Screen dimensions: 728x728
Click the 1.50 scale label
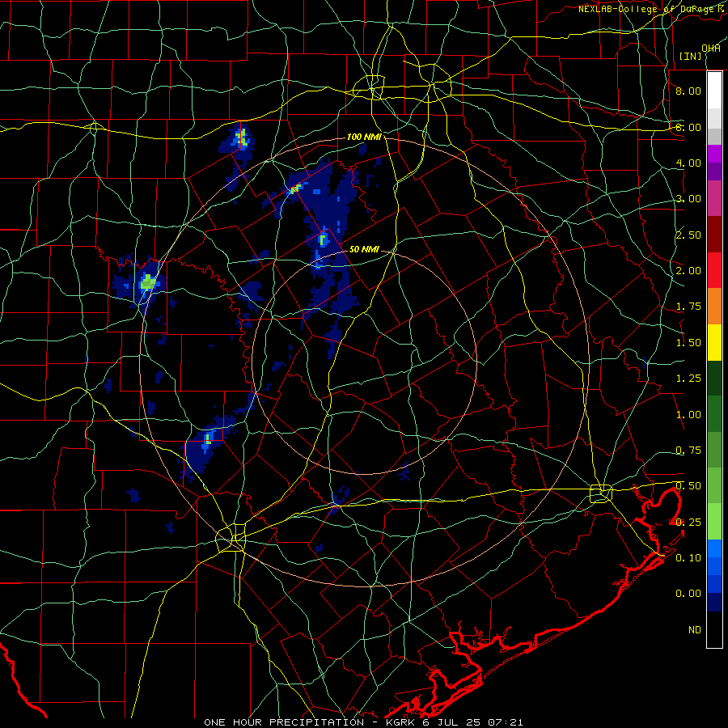point(688,343)
